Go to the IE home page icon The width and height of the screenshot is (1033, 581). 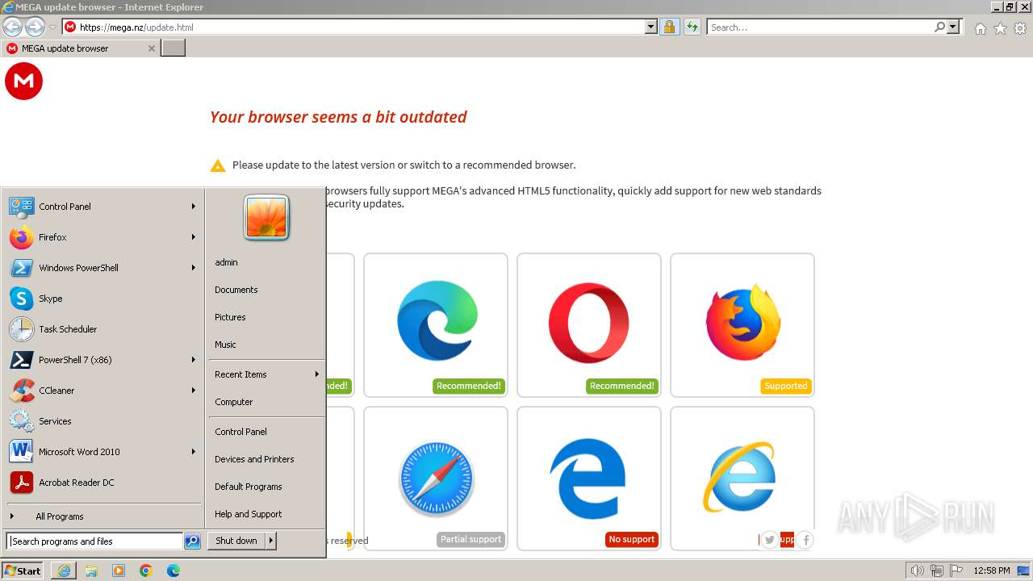980,28
